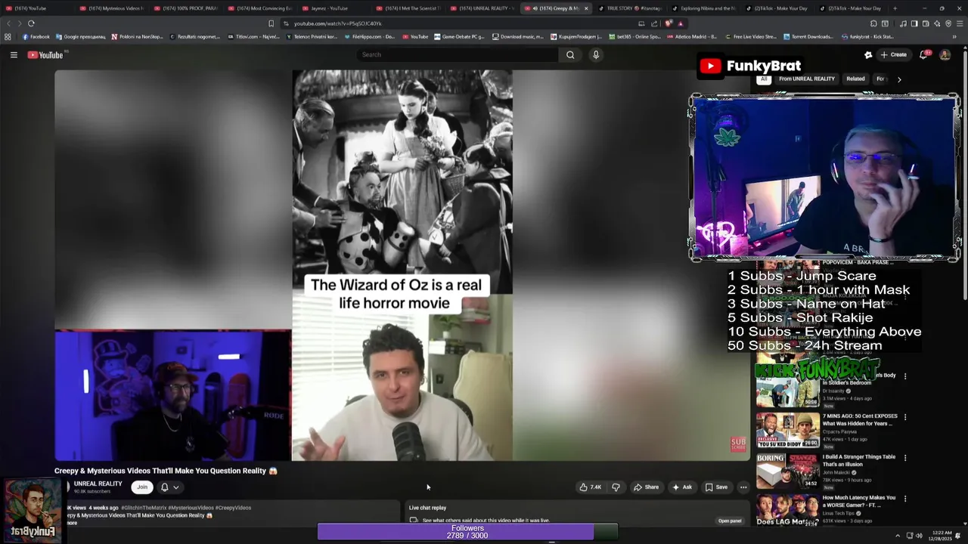Open the YouTube hamburger guide menu
This screenshot has height=544, width=968.
[x=14, y=54]
